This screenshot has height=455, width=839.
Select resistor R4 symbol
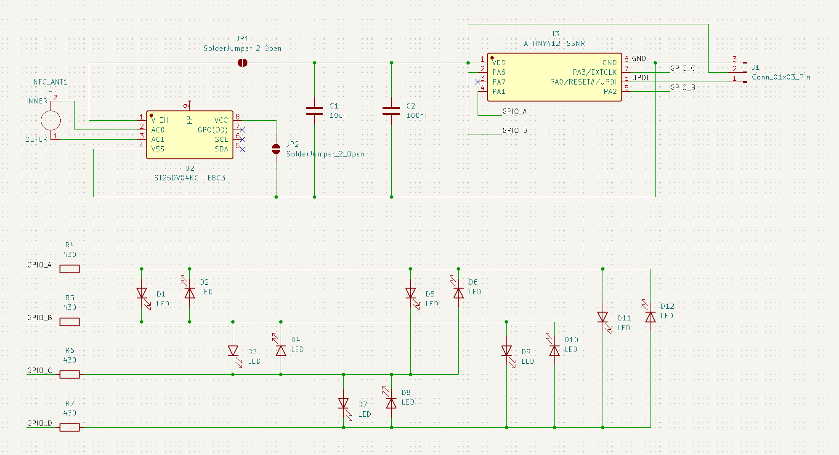click(x=69, y=269)
